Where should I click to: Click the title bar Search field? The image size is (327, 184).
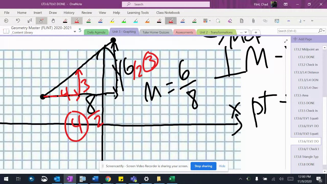(x=166, y=4)
